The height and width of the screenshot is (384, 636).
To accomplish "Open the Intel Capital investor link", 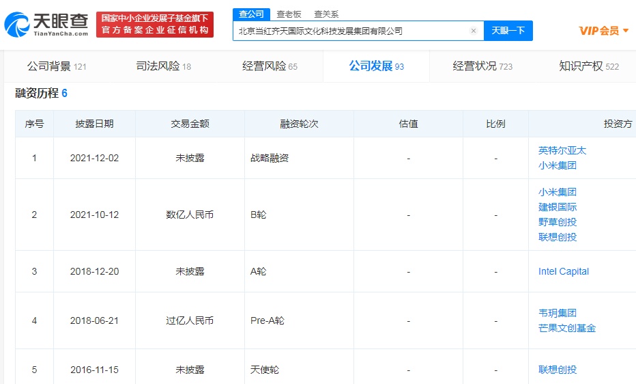I will [x=563, y=271].
